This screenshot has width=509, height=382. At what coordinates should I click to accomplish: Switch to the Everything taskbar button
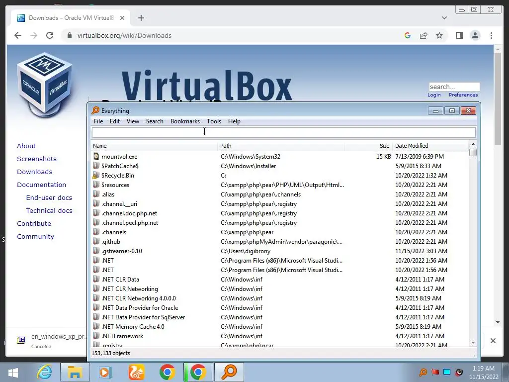(x=229, y=372)
